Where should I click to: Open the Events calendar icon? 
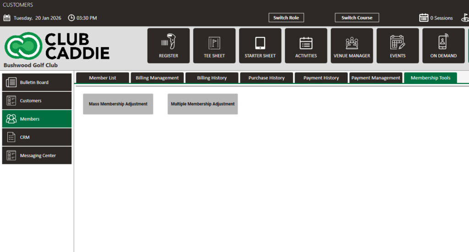tap(398, 43)
